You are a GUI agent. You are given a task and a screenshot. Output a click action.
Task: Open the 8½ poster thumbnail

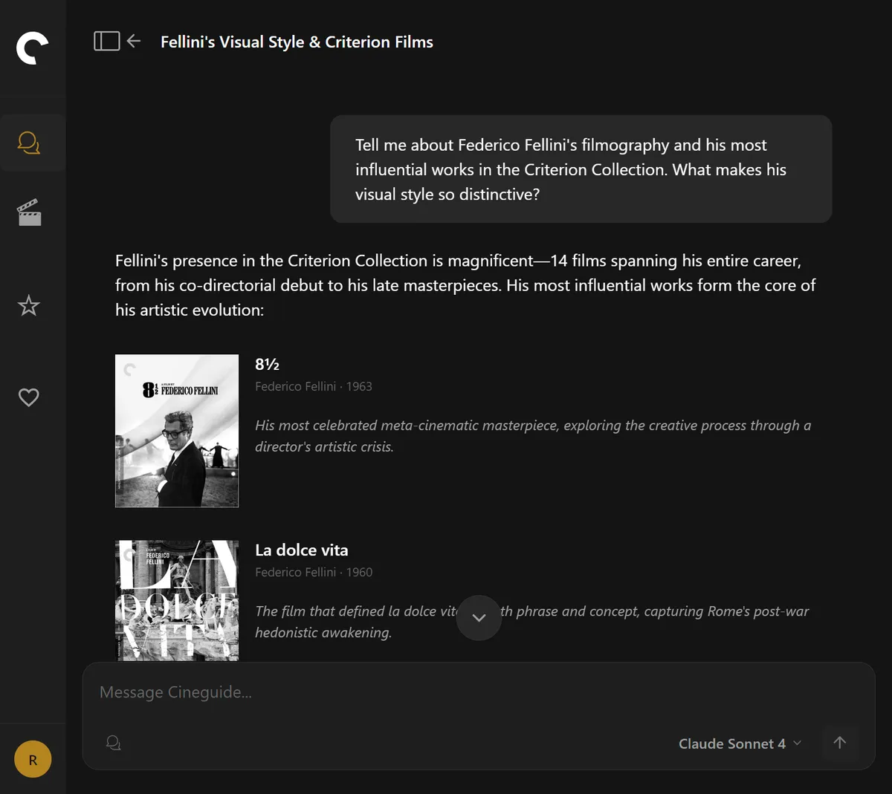[176, 431]
